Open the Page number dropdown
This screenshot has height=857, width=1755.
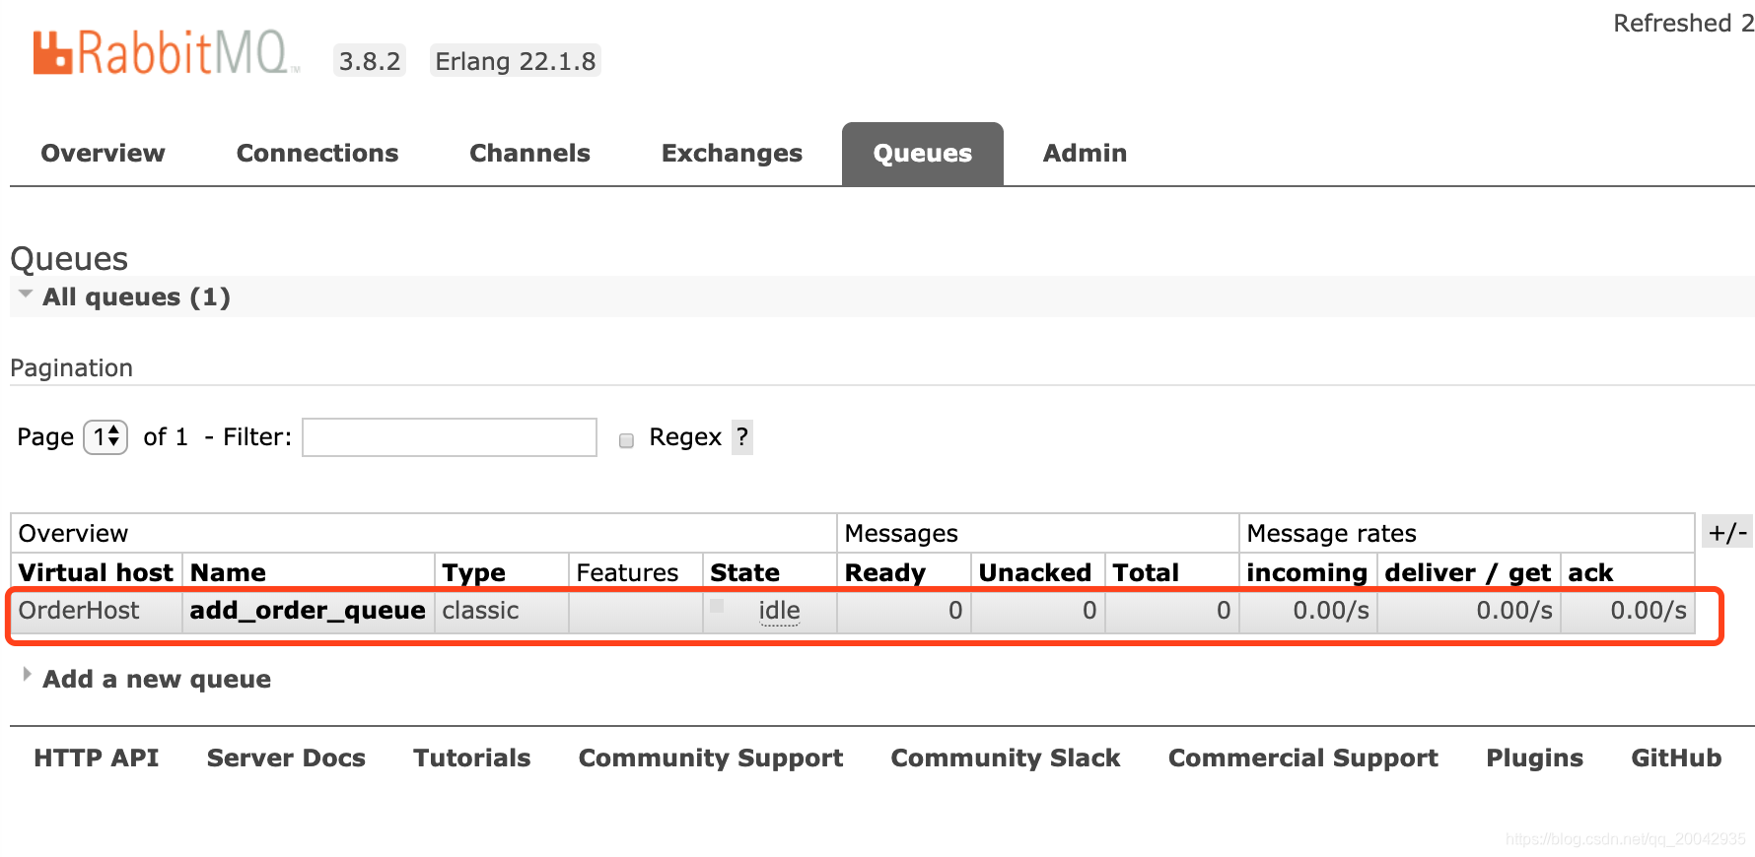(x=105, y=436)
